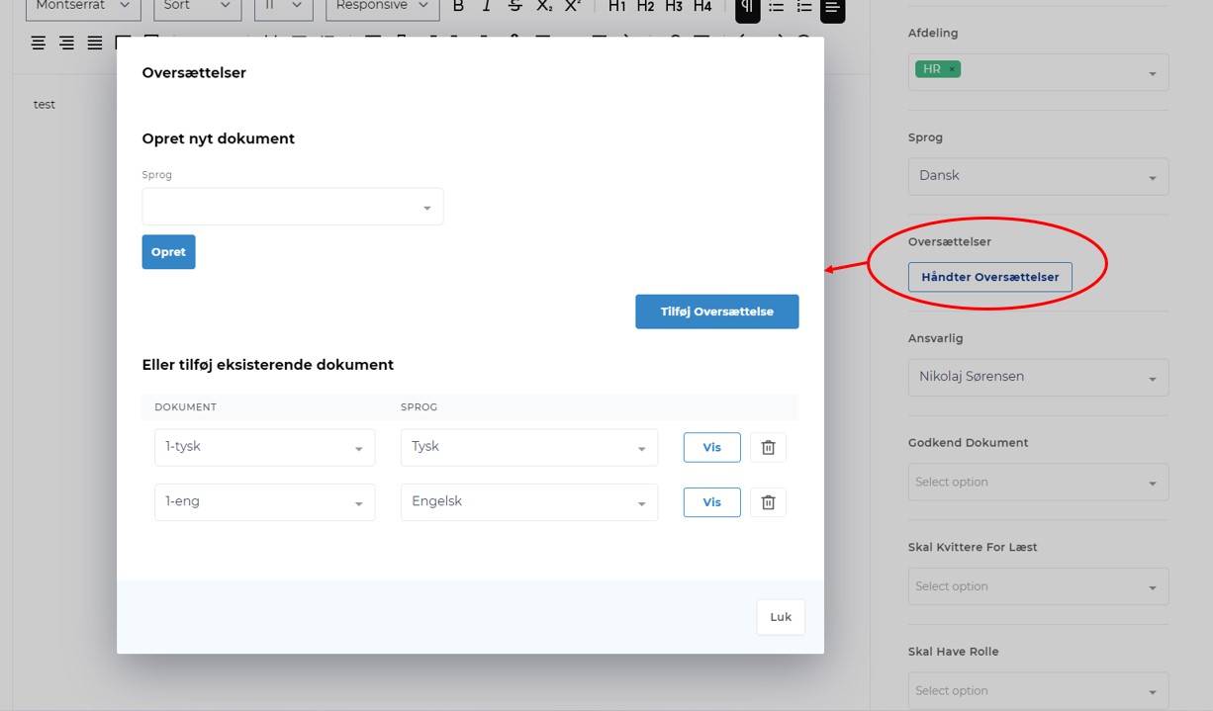
Task: Delete the 1-tysk translation row
Action: pyautogui.click(x=768, y=447)
